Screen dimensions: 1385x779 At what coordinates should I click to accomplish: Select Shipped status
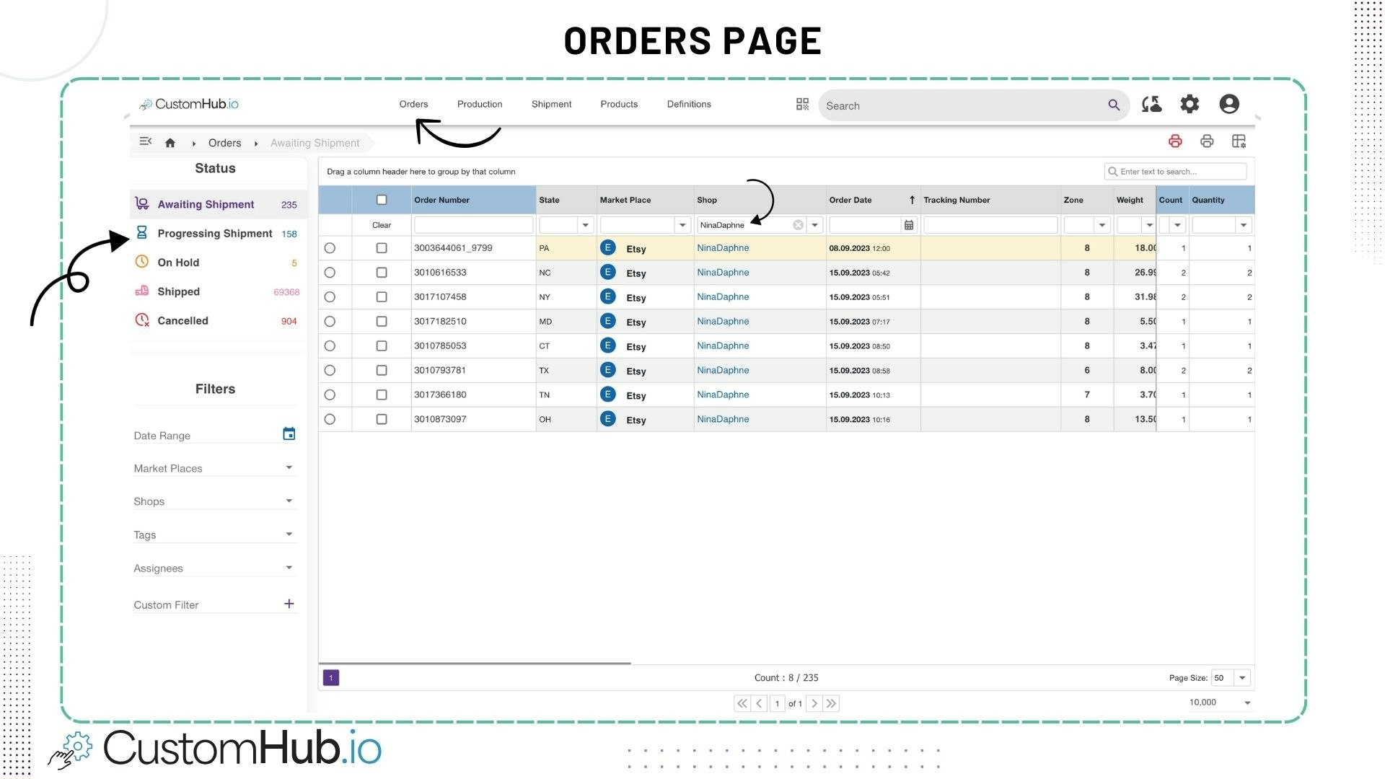[x=219, y=291]
